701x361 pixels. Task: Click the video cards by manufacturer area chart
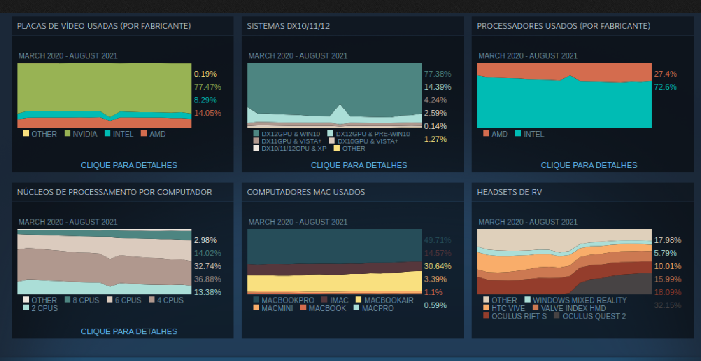(104, 96)
